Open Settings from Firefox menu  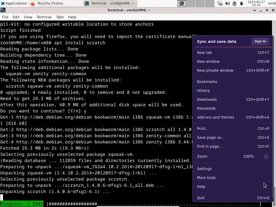tap(233, 169)
